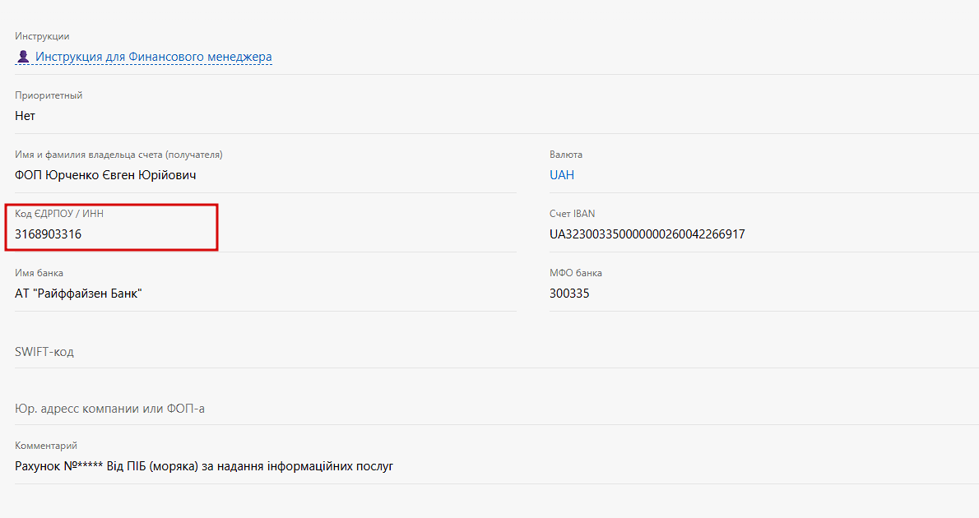Viewport: 979px width, 518px height.
Task: Click the Валюта field label
Action: pos(566,154)
